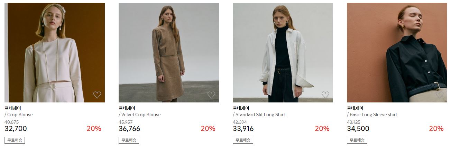451x154 pixels.
Task: Select '/ Basic Long Sleeve shirt' title
Action: pyautogui.click(x=372, y=115)
